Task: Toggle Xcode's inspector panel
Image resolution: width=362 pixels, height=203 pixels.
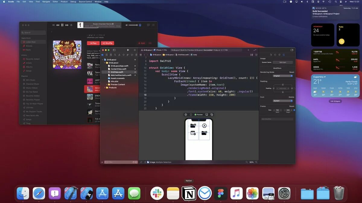Action: pyautogui.click(x=292, y=50)
